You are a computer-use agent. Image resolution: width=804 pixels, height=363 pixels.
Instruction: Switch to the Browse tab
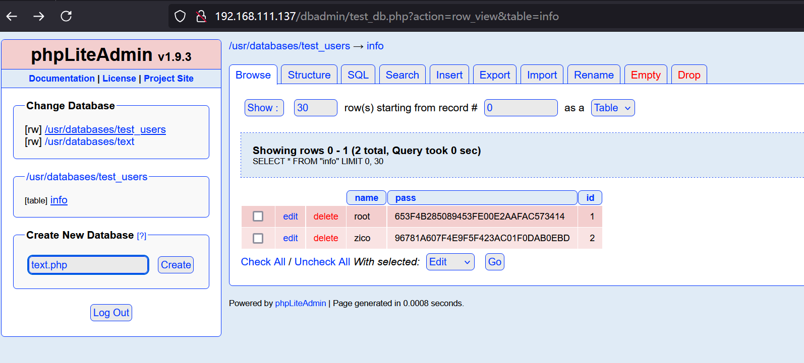tap(253, 75)
